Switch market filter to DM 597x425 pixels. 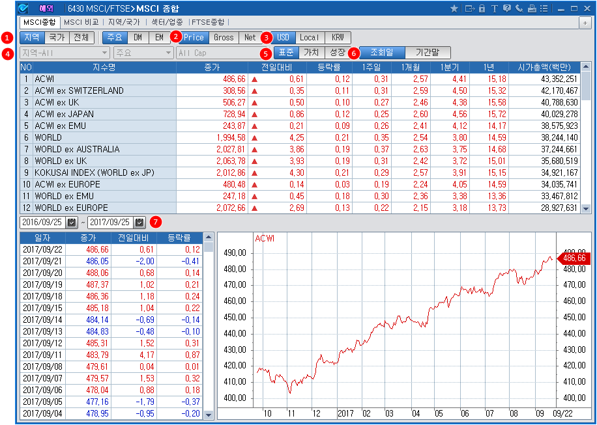tap(138, 38)
